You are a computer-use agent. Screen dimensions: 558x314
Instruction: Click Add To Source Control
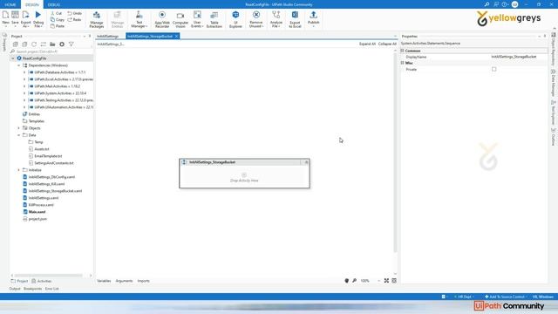(x=506, y=297)
